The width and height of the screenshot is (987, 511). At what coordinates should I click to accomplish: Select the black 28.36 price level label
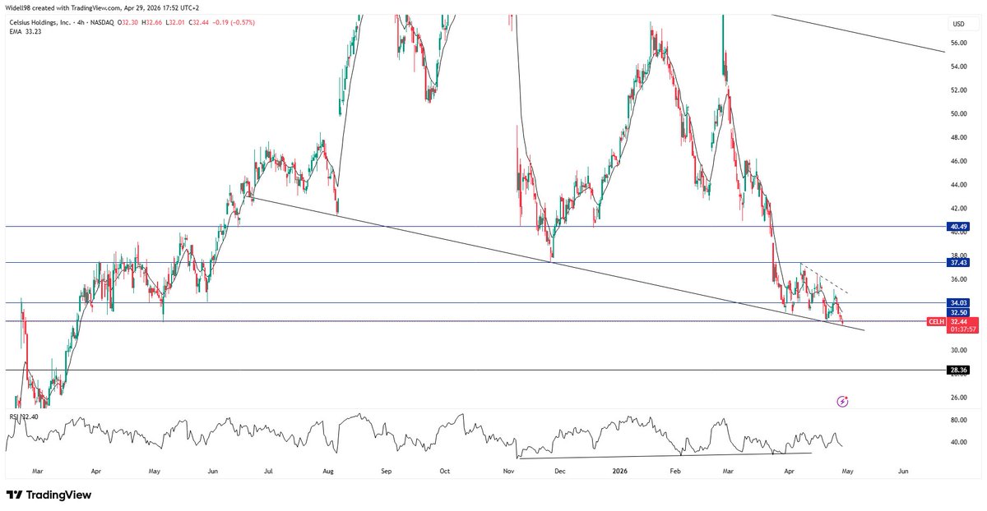(960, 371)
